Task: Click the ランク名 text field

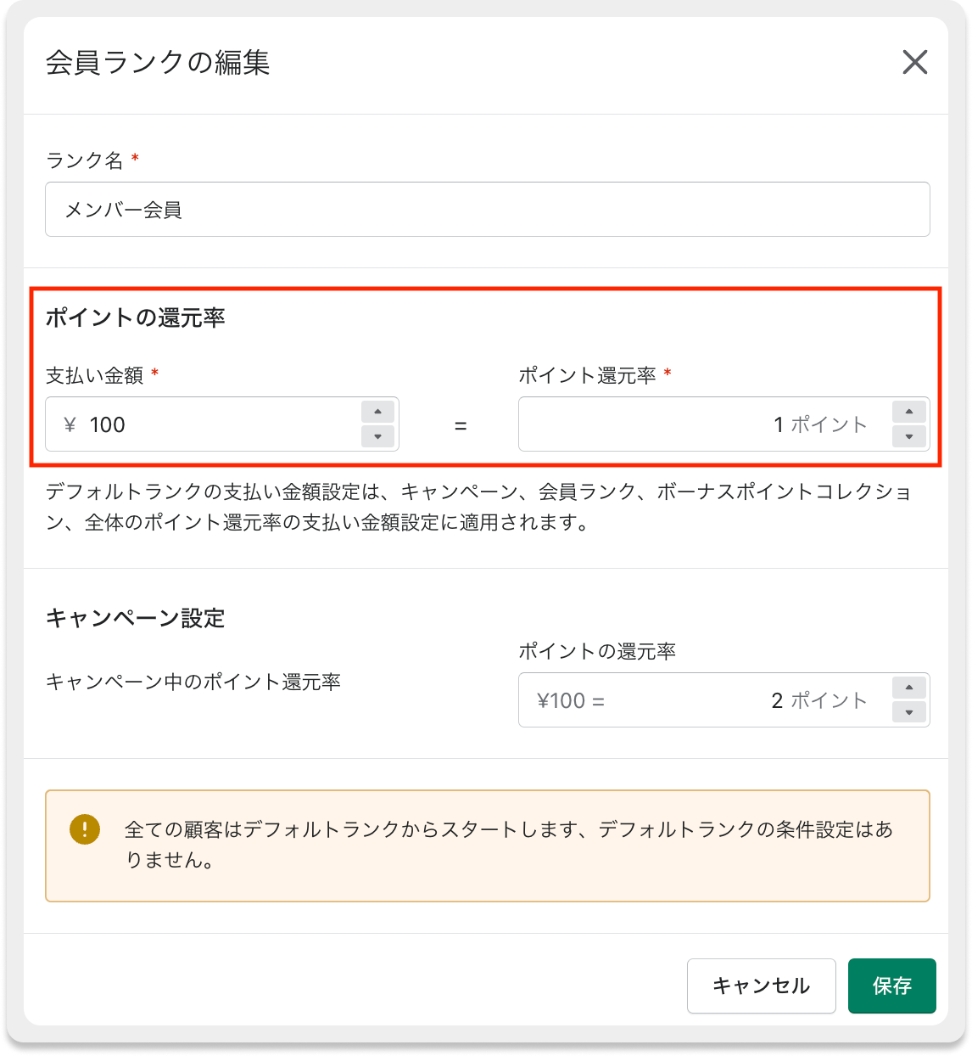Action: tap(487, 210)
